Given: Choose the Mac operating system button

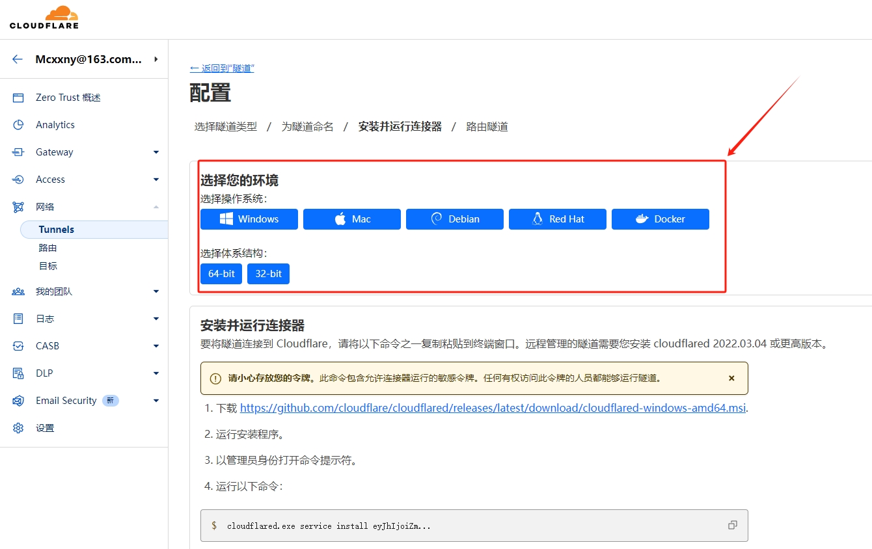Looking at the screenshot, I should [x=352, y=219].
